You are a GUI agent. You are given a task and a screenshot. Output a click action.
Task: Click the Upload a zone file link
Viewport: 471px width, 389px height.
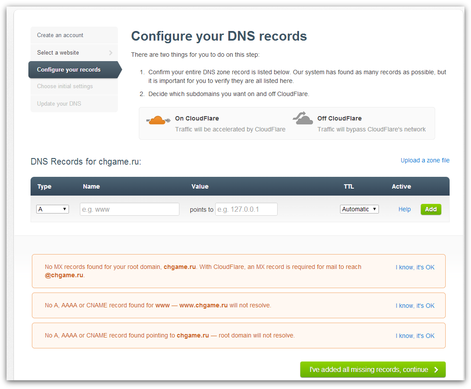(425, 160)
